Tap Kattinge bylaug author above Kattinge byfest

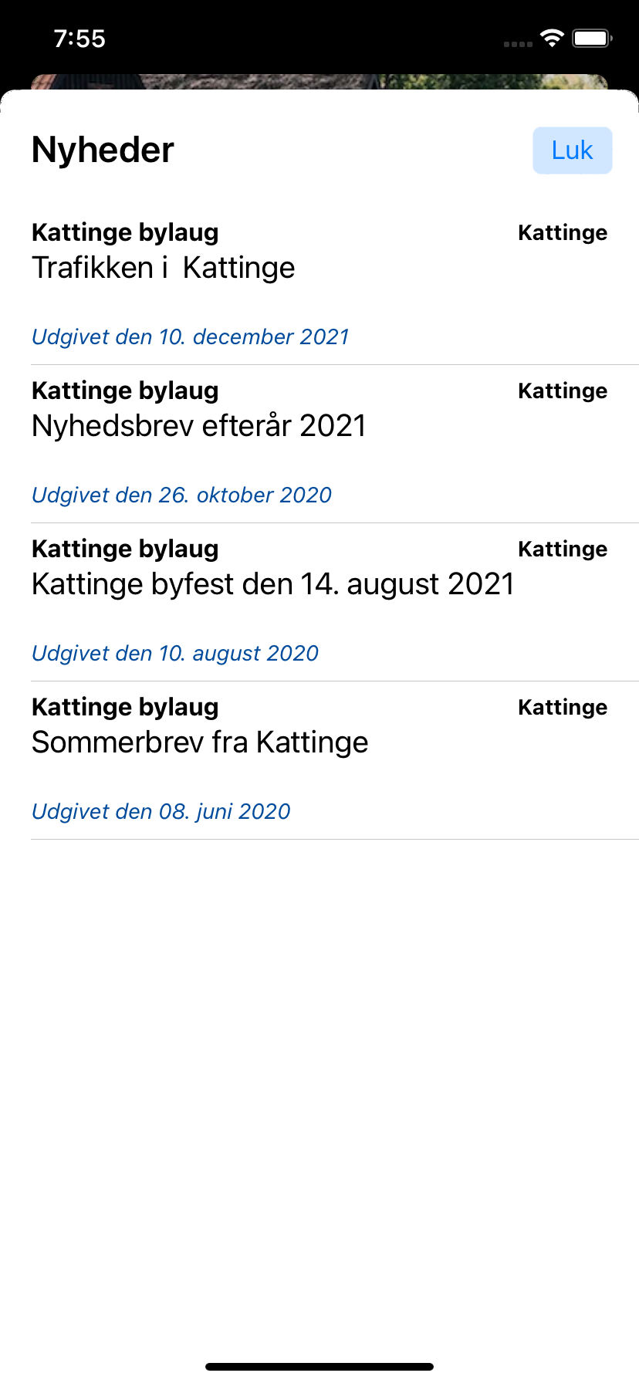[x=125, y=549]
